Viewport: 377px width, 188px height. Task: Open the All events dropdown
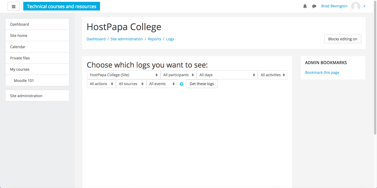pyautogui.click(x=162, y=84)
